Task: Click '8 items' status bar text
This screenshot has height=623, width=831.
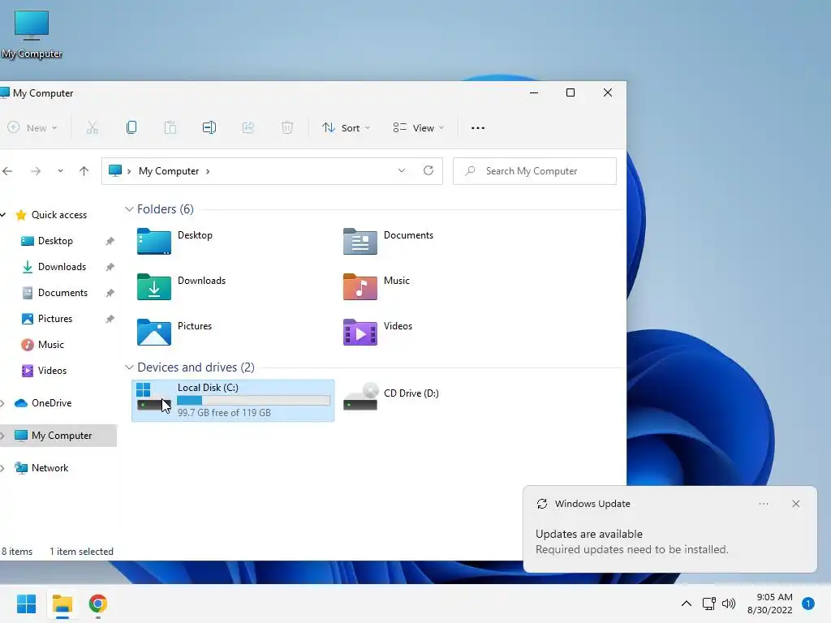Action: (17, 552)
